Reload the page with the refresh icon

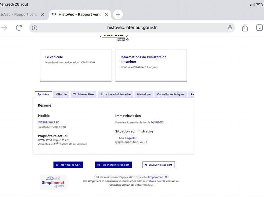click(19, 28)
